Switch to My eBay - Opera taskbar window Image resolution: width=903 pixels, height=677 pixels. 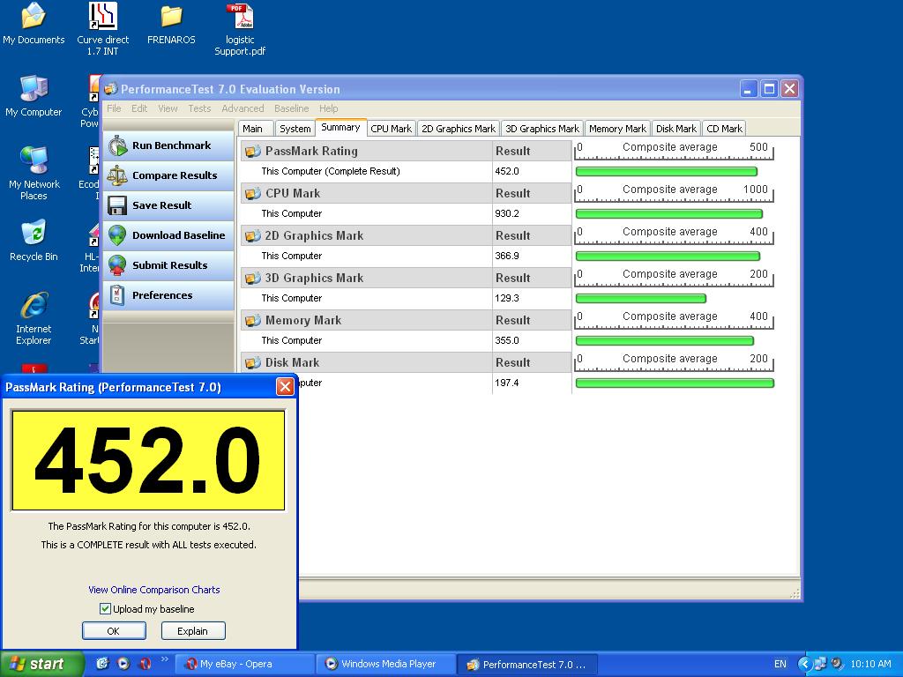[x=245, y=664]
